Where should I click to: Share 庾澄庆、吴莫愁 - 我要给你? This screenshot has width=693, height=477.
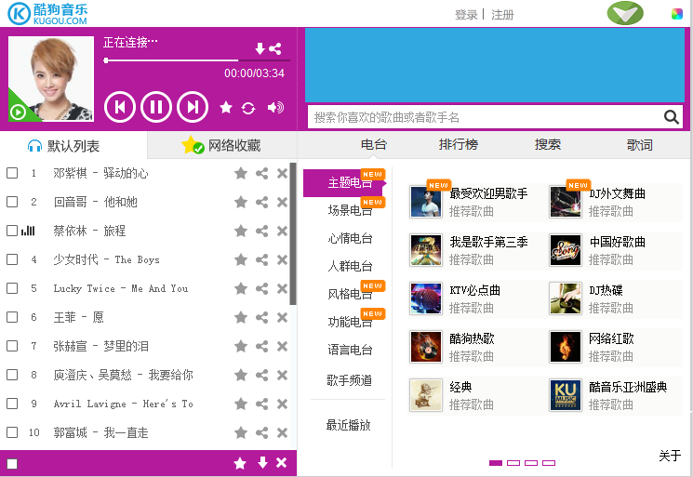point(261,375)
